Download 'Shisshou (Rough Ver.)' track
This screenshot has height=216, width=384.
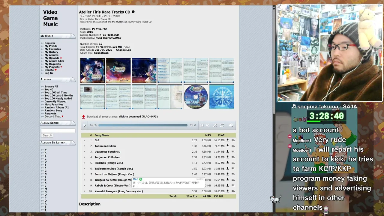pos(227,163)
